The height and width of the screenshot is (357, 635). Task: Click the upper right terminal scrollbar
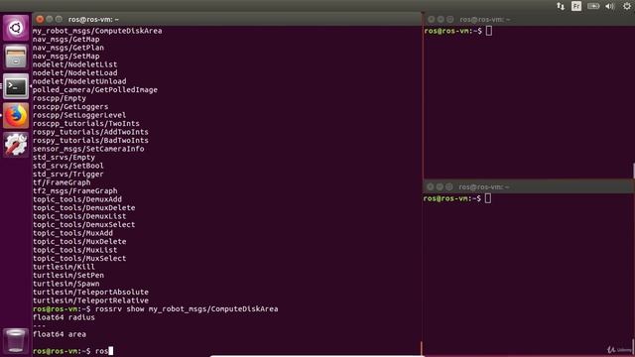633,171
